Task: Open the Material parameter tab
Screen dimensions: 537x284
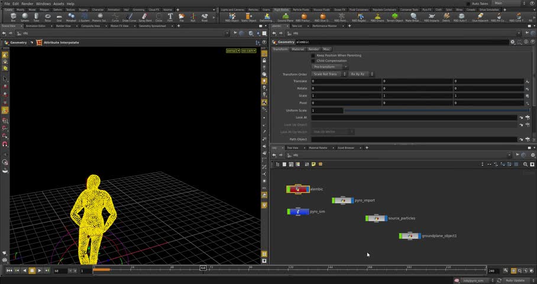Action: pyautogui.click(x=297, y=49)
